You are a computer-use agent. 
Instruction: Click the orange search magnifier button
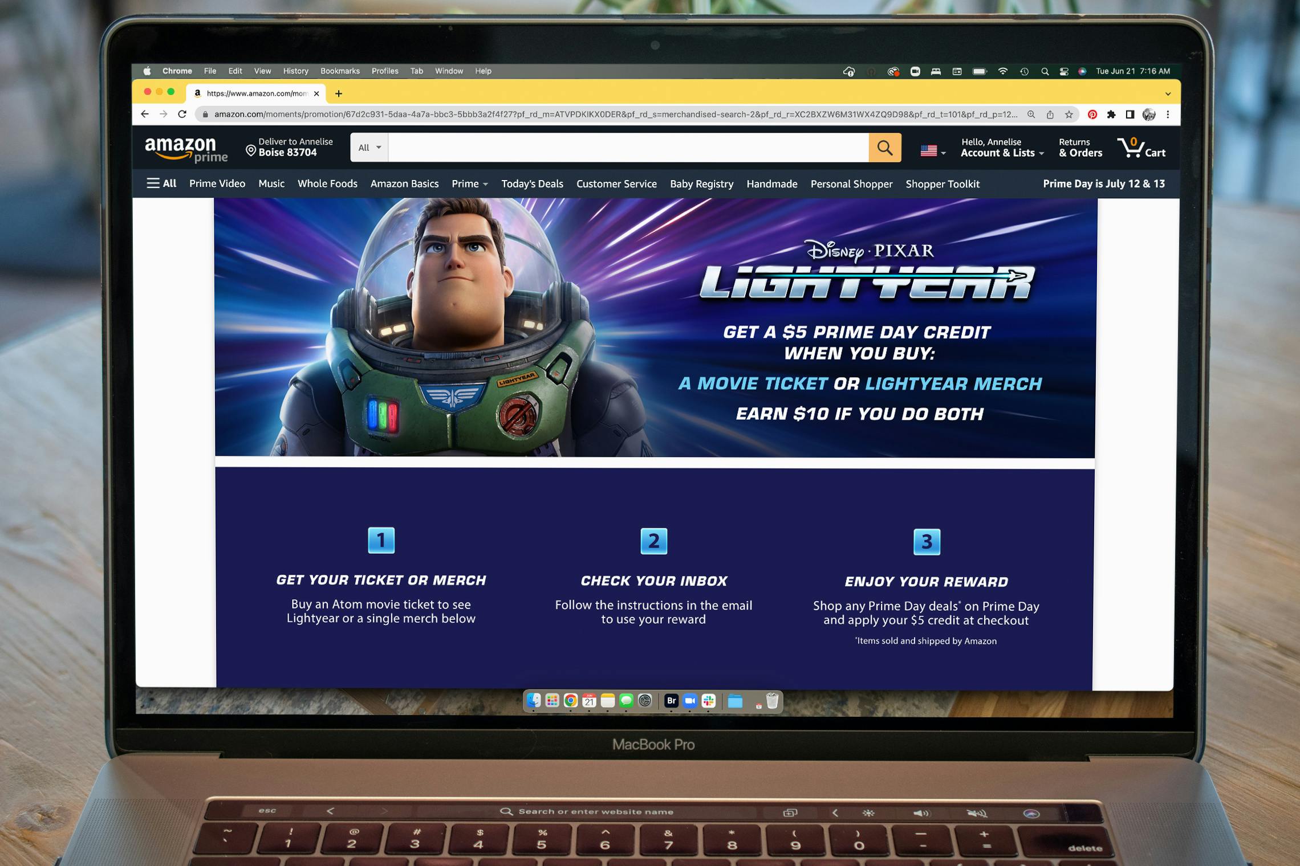(884, 148)
